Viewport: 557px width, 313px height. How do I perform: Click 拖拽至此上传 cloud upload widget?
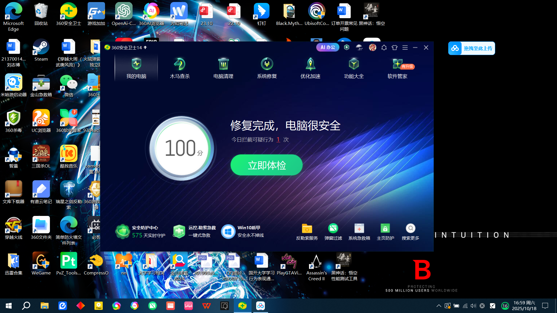pos(471,48)
